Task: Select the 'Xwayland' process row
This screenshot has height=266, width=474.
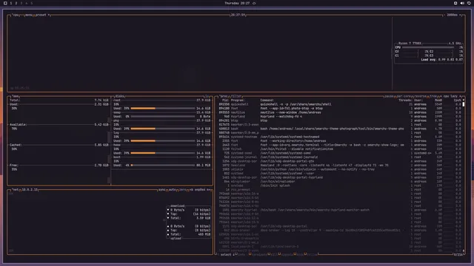Action: pos(340,166)
